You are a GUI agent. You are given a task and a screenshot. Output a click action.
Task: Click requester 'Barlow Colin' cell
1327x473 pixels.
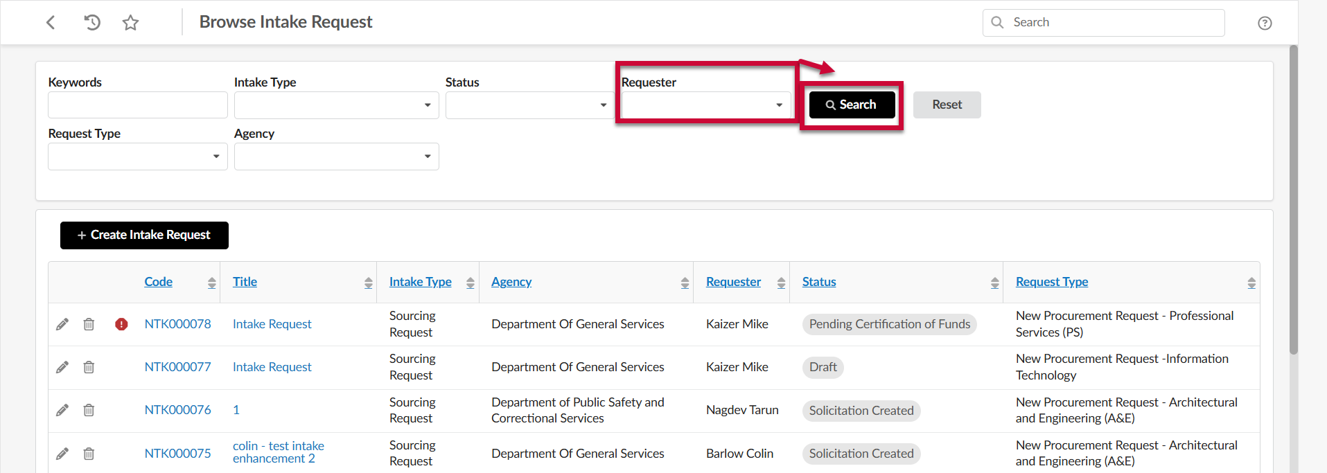[x=739, y=454]
